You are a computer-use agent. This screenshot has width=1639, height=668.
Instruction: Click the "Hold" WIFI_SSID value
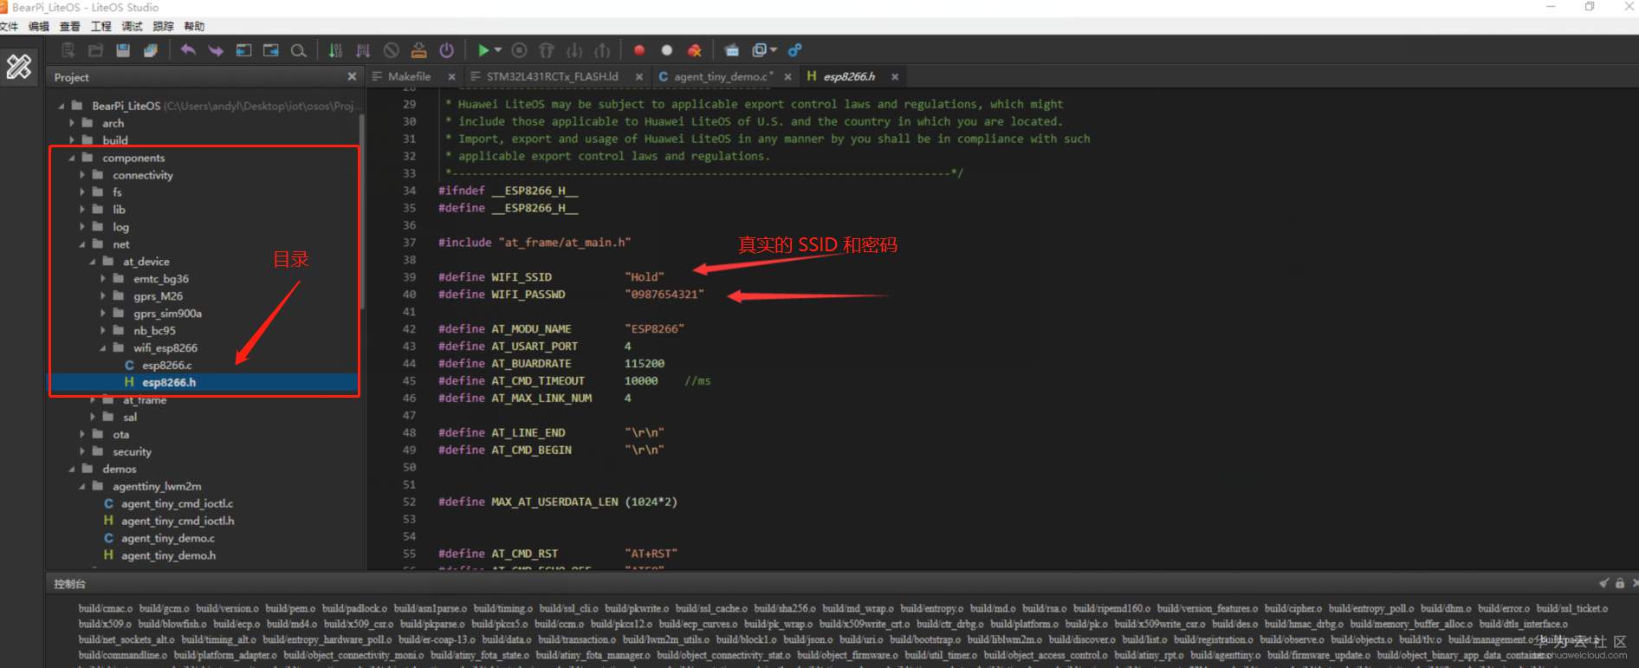[x=645, y=277]
